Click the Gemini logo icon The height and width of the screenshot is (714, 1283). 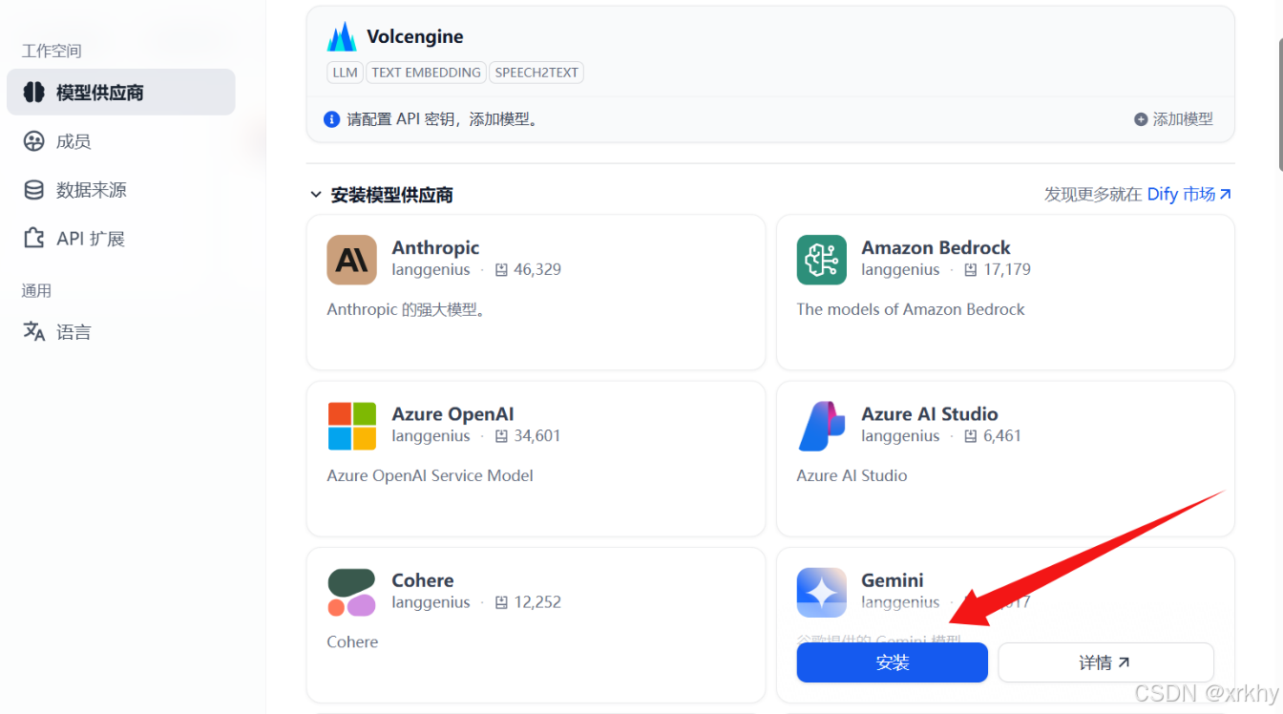click(821, 592)
